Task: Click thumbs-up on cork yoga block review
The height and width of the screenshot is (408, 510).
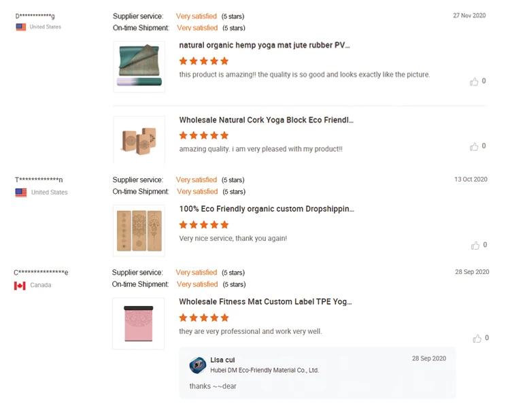Action: coord(474,147)
